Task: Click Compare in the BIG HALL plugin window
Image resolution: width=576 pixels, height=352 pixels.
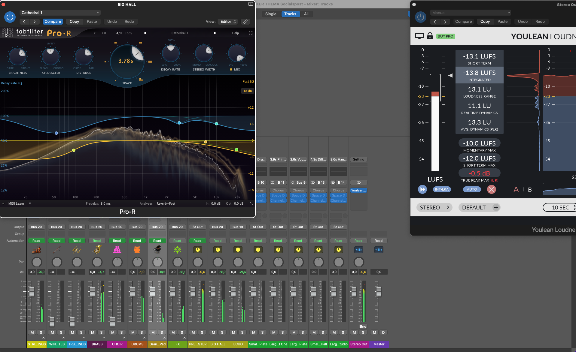Action: pos(53,22)
